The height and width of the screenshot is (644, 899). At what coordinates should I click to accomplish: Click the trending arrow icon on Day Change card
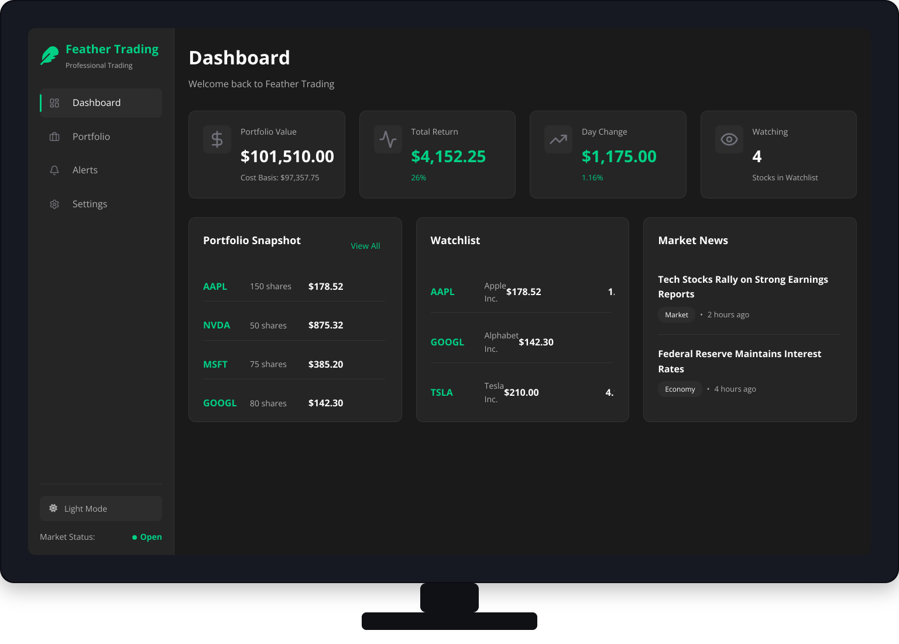point(558,139)
